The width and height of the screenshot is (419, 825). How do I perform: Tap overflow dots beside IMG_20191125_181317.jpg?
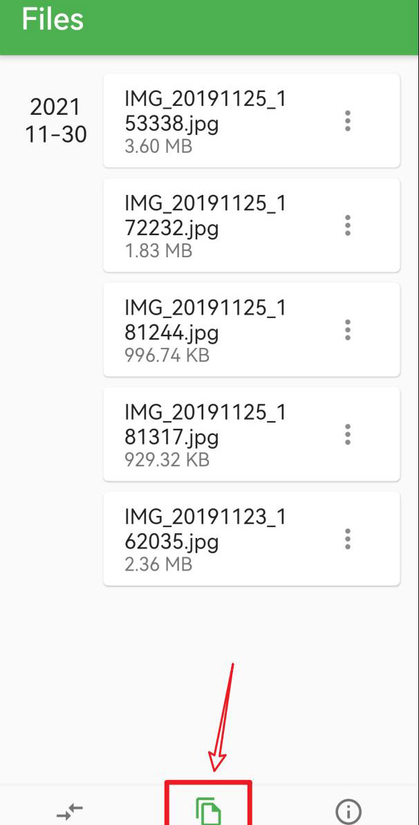348,434
